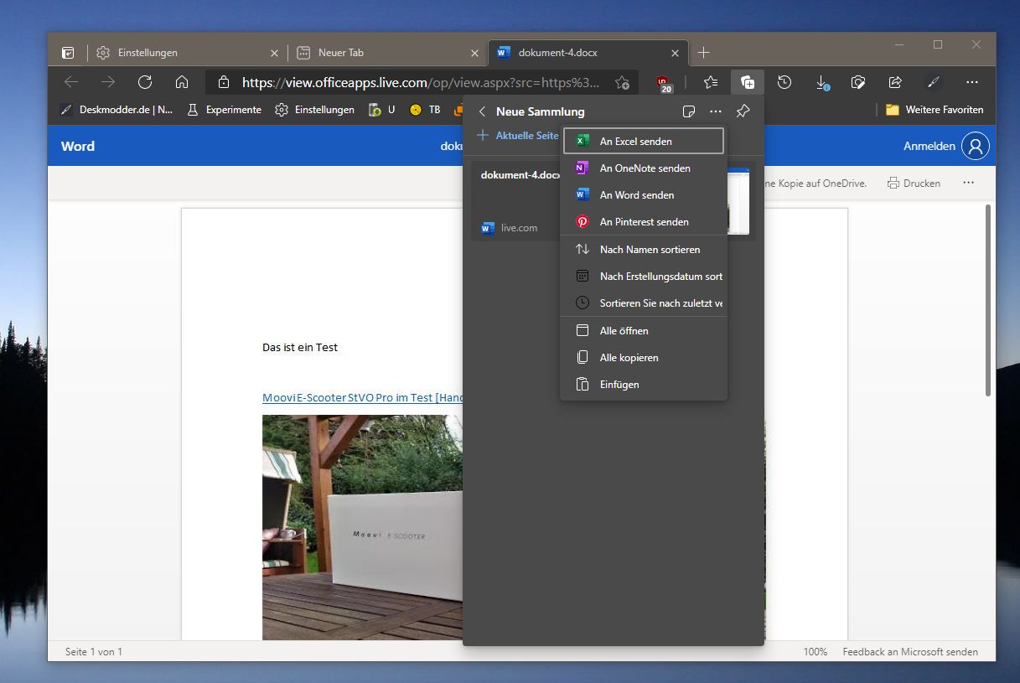Screen dimensions: 1020x683
Task: Click the Share icon in toolbar
Action: (x=895, y=82)
